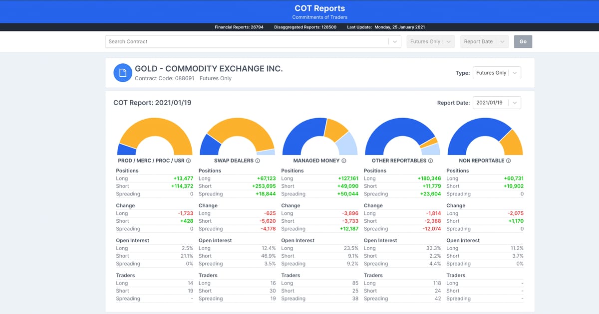Click the OTHER REPORTABLES info icon
The image size is (599, 314).
[x=431, y=160]
